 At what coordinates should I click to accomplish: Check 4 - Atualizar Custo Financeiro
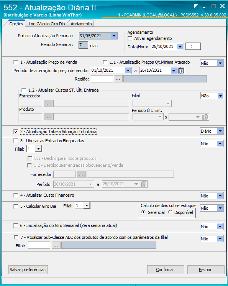click(x=16, y=195)
